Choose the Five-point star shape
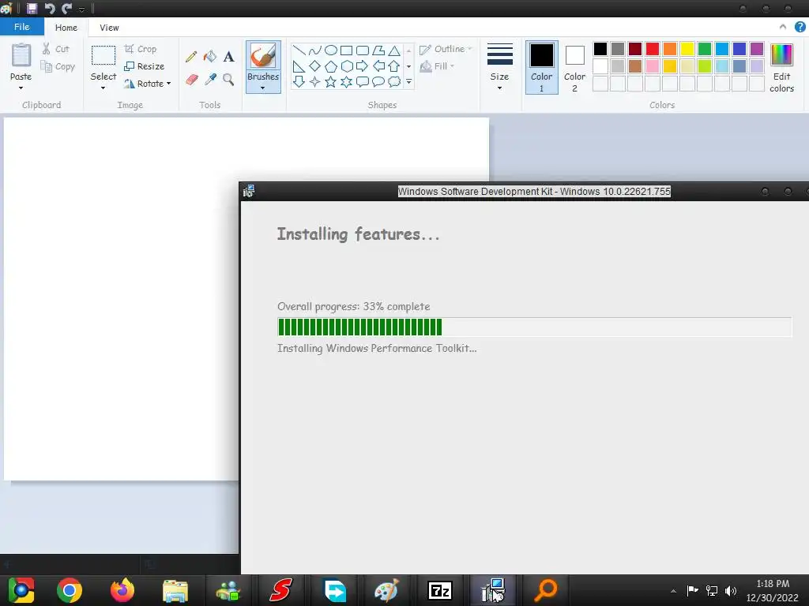The width and height of the screenshot is (809, 606). coord(331,82)
